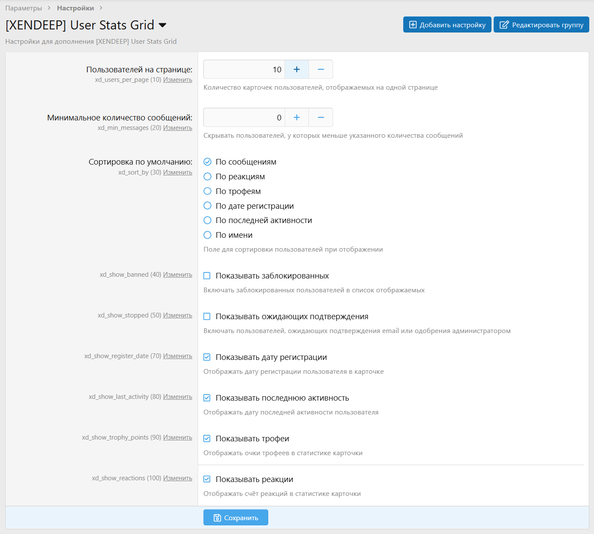The width and height of the screenshot is (594, 534).
Task: Uncheck Показывать трофеи
Action: 207,439
